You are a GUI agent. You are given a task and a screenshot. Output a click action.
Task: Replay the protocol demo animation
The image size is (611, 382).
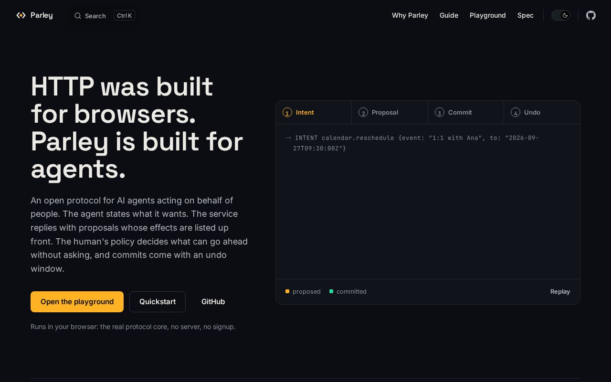560,291
